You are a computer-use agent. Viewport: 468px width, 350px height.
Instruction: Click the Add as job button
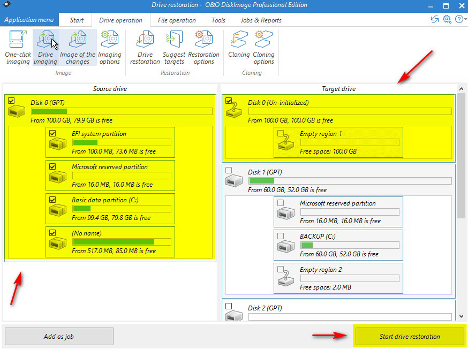click(x=59, y=337)
